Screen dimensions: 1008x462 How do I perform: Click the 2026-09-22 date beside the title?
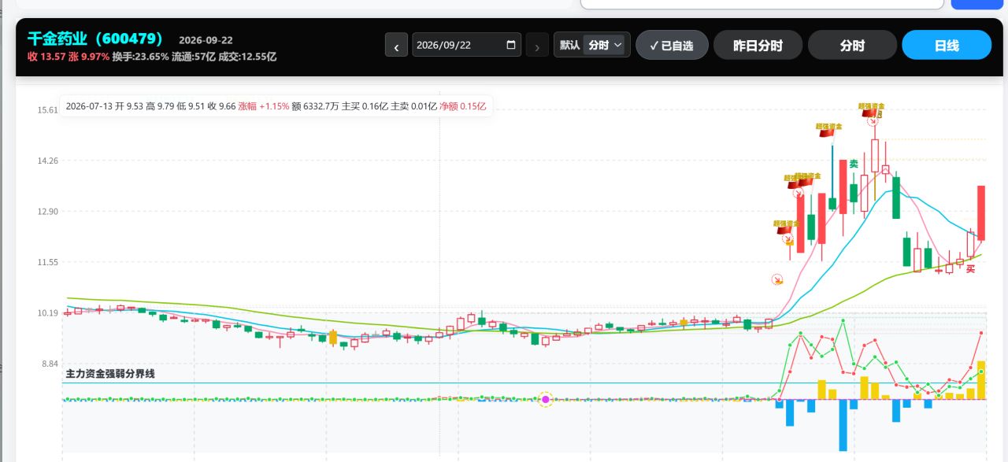click(x=206, y=40)
